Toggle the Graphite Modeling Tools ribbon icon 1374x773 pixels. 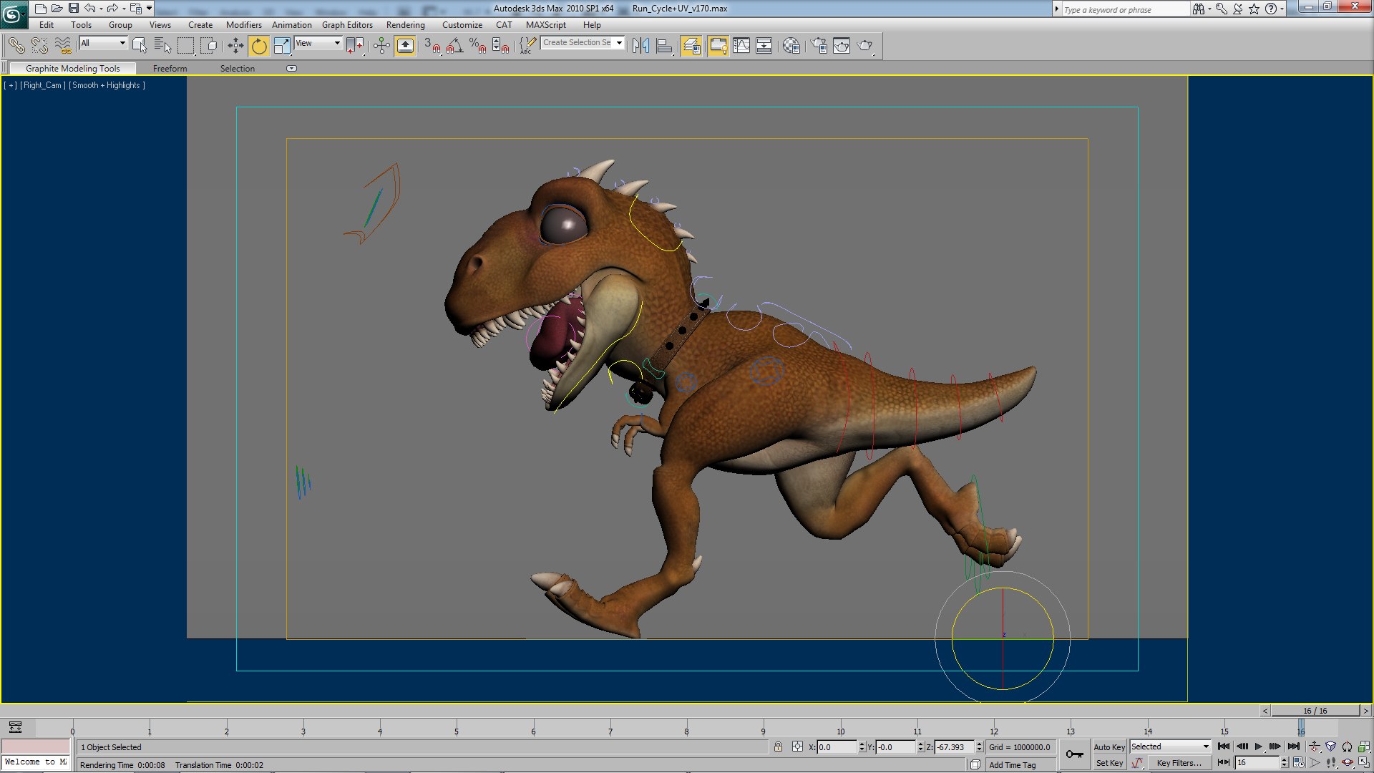[718, 46]
